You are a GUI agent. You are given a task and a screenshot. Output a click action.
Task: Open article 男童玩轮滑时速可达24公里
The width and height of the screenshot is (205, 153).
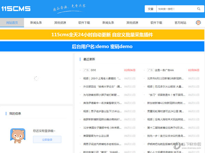pos(165,111)
